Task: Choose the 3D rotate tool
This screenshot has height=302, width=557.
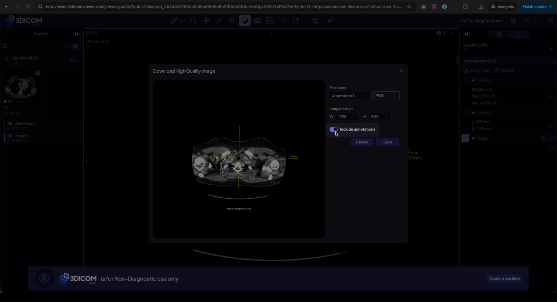Action: [219, 21]
